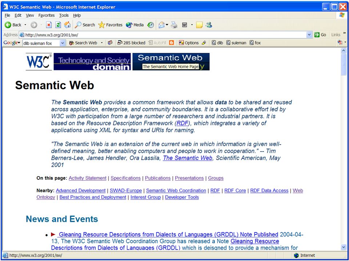Go back with the Back button

point(13,25)
